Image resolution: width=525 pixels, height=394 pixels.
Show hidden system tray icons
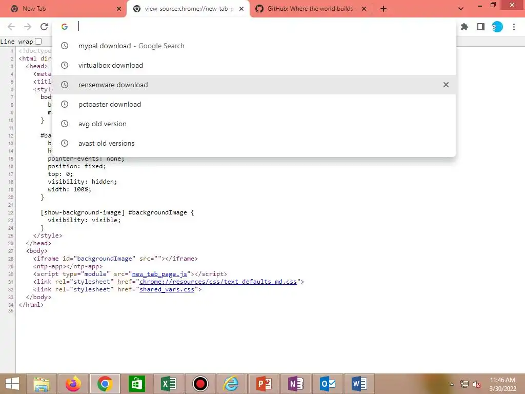[x=452, y=384]
